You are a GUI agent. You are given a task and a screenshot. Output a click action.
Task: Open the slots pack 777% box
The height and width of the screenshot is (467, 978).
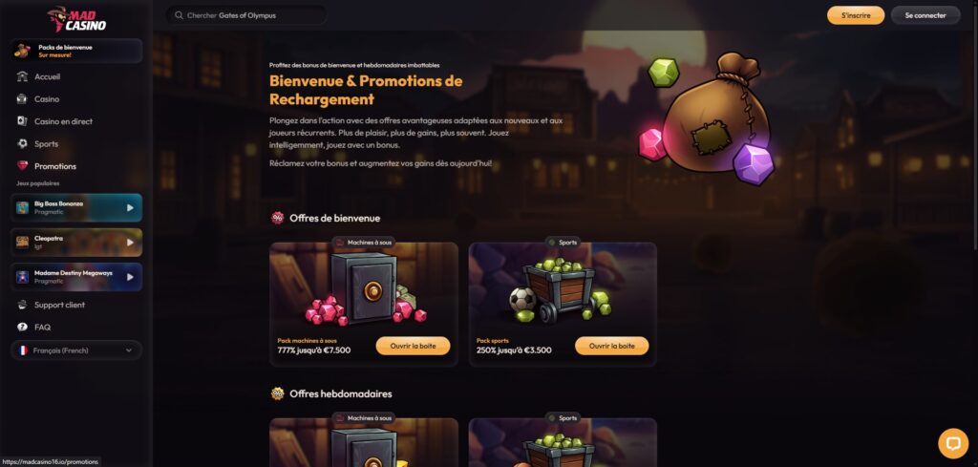[413, 346]
